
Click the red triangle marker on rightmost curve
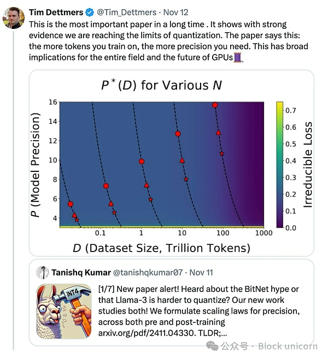[x=219, y=133]
